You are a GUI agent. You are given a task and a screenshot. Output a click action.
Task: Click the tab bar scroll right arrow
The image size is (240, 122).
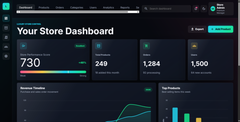138,12
